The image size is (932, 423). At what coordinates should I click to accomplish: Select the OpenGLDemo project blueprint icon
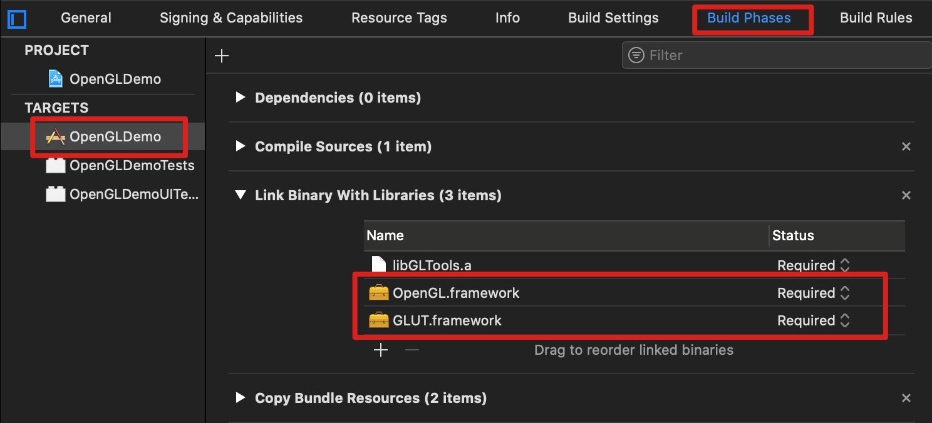pyautogui.click(x=56, y=79)
